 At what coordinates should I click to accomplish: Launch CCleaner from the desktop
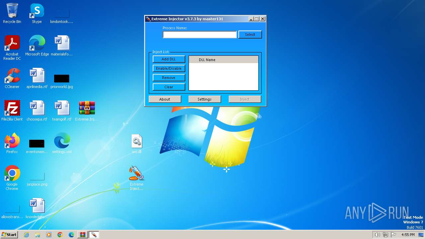point(12,79)
